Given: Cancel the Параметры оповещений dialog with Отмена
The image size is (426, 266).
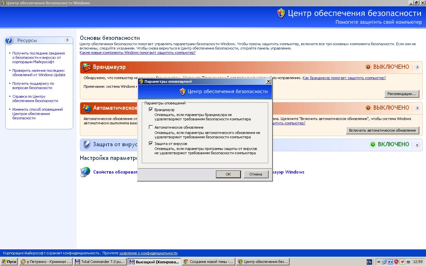Looking at the screenshot, I should click(x=256, y=174).
